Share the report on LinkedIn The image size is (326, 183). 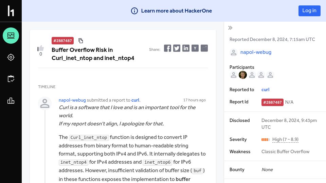186,48
